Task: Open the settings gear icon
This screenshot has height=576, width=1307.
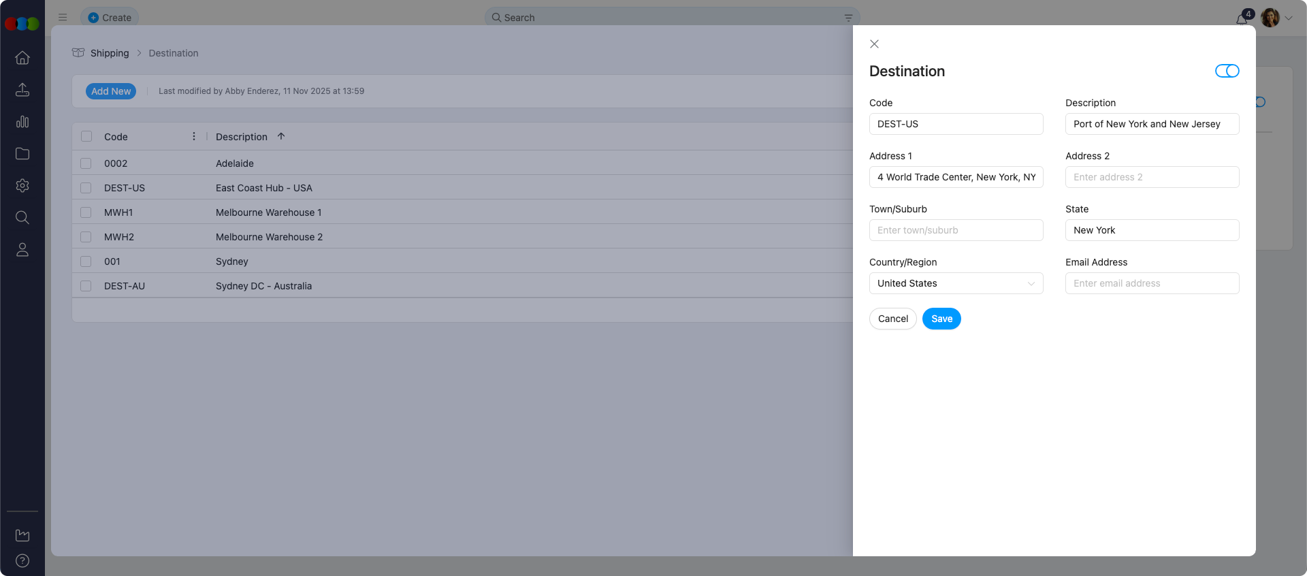Action: point(22,186)
